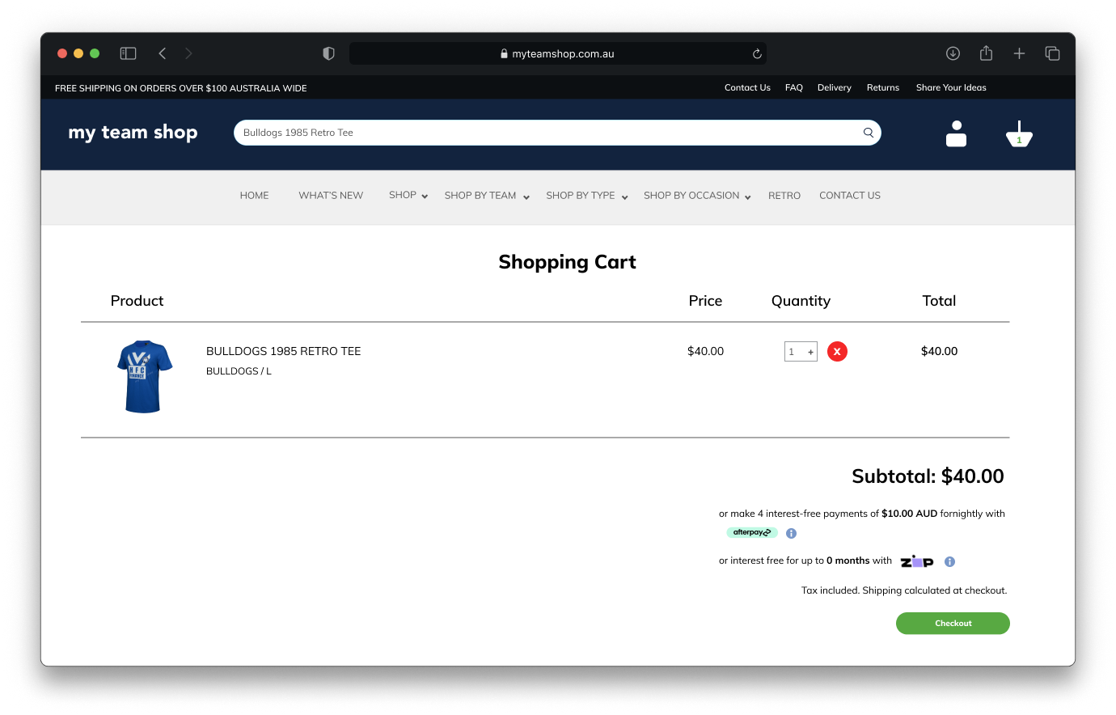Click the info icon beside Afterpay
Screen dimensions: 1116x715
click(x=791, y=533)
